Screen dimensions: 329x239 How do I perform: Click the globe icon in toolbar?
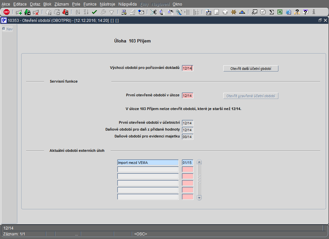(x=225, y=12)
